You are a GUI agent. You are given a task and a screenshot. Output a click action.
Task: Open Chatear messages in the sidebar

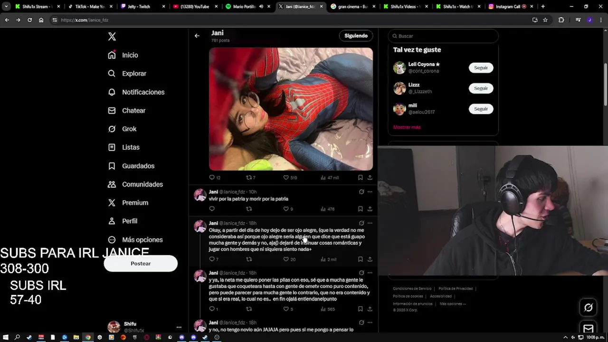(126, 110)
